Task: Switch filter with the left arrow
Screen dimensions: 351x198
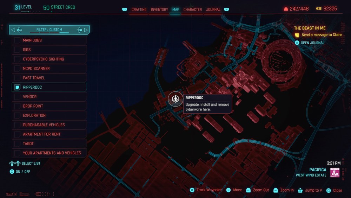Action: (x=13, y=30)
